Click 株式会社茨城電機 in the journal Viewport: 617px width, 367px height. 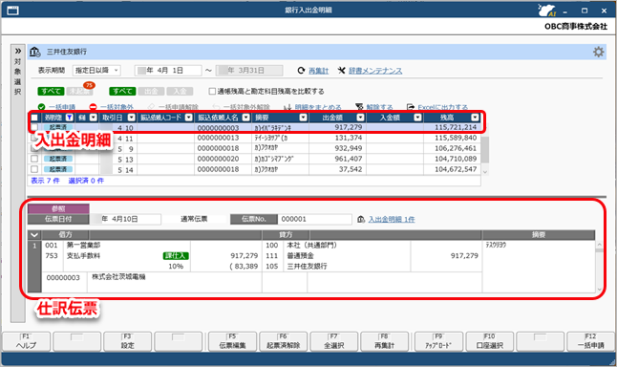(x=118, y=277)
